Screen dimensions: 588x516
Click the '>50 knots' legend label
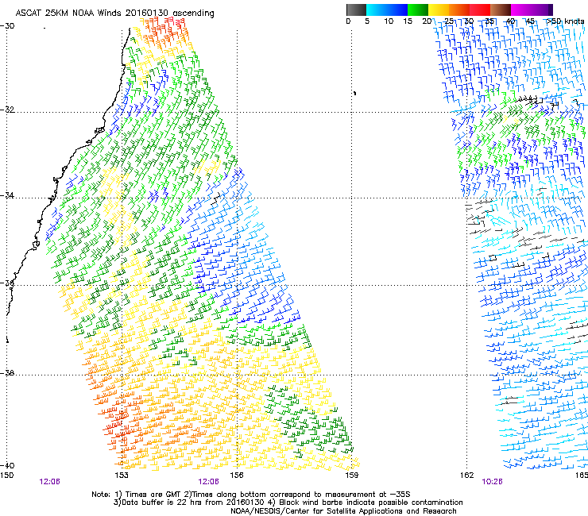pos(566,21)
